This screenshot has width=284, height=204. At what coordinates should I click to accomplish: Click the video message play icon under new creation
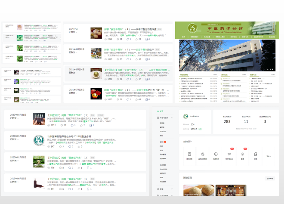[216, 154]
